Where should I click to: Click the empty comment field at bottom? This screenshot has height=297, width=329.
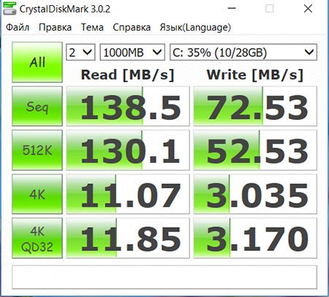point(164,277)
